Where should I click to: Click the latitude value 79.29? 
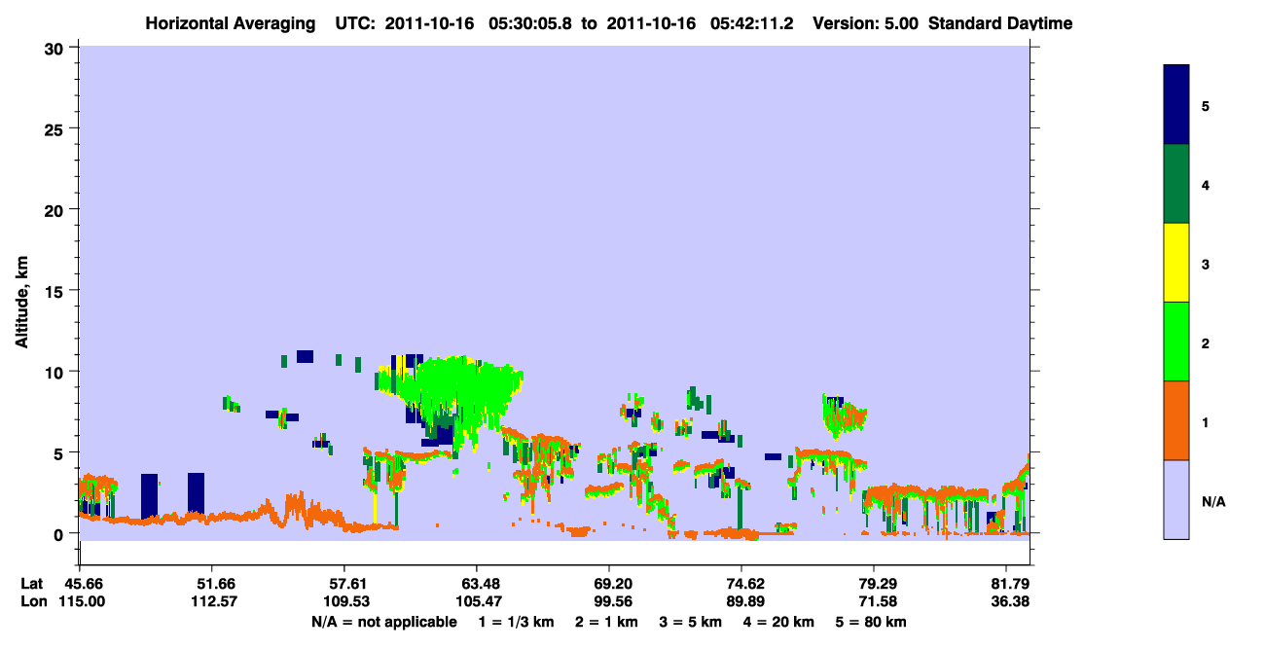tap(874, 584)
